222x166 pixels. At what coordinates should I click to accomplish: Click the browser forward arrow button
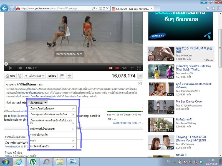point(12,8)
